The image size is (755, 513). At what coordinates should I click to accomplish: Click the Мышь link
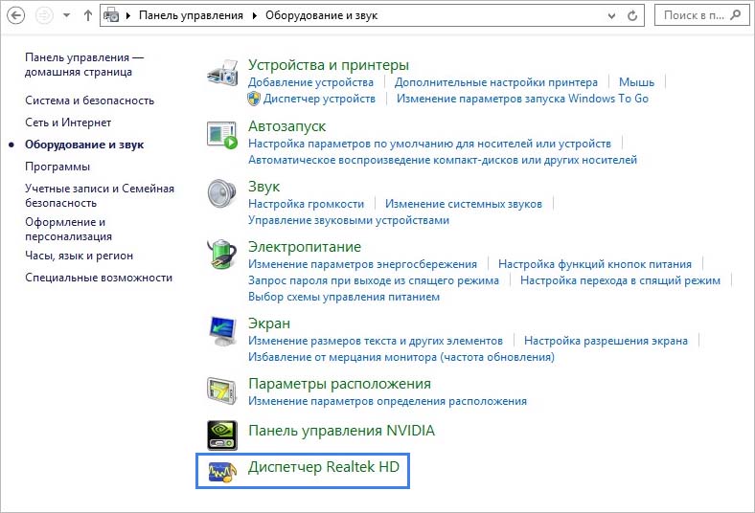pyautogui.click(x=636, y=82)
